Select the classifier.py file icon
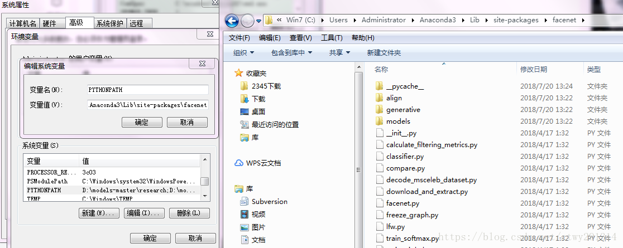Screen dimensions: 623x248 pyautogui.click(x=379, y=157)
